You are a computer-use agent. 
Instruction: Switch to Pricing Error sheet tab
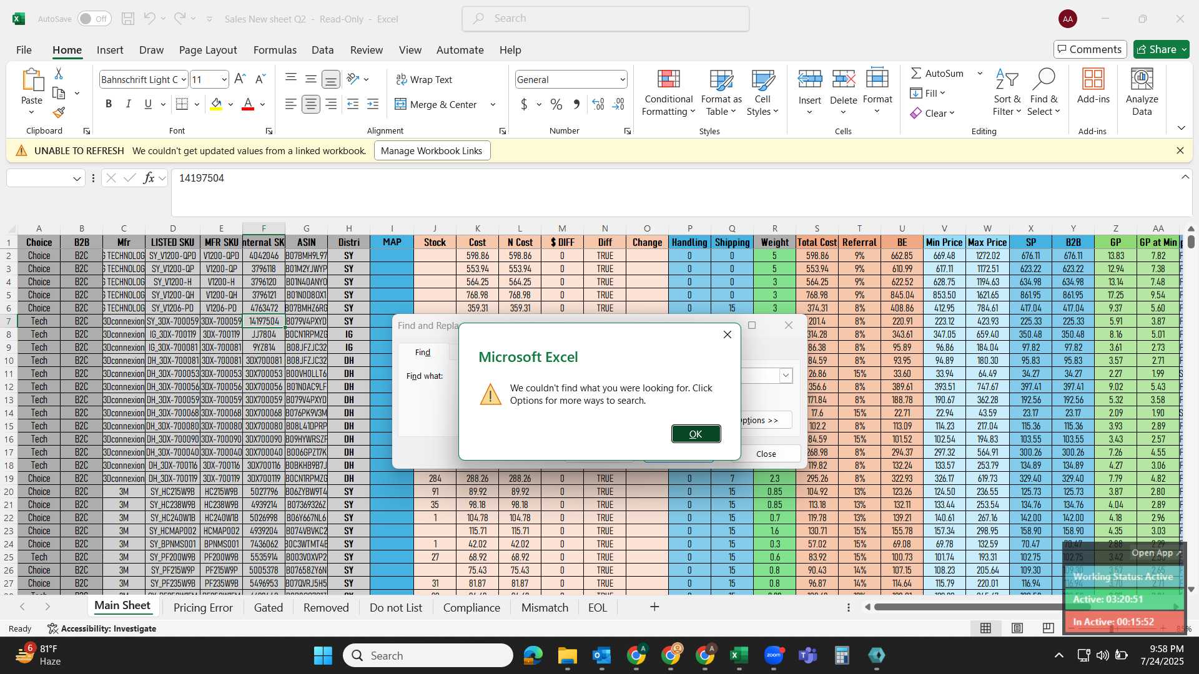[x=203, y=607]
